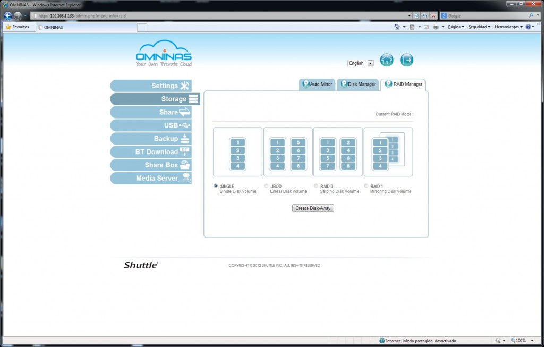The height and width of the screenshot is (347, 544).
Task: Open the Backup sidebar section
Action: pyautogui.click(x=151, y=139)
